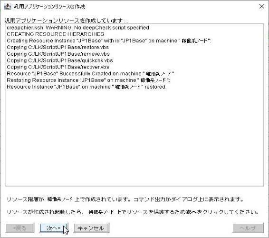Screen dimensions: 269x238
Task: Select the creapphier.ksh WARNING log line
Action: [x=78, y=28]
